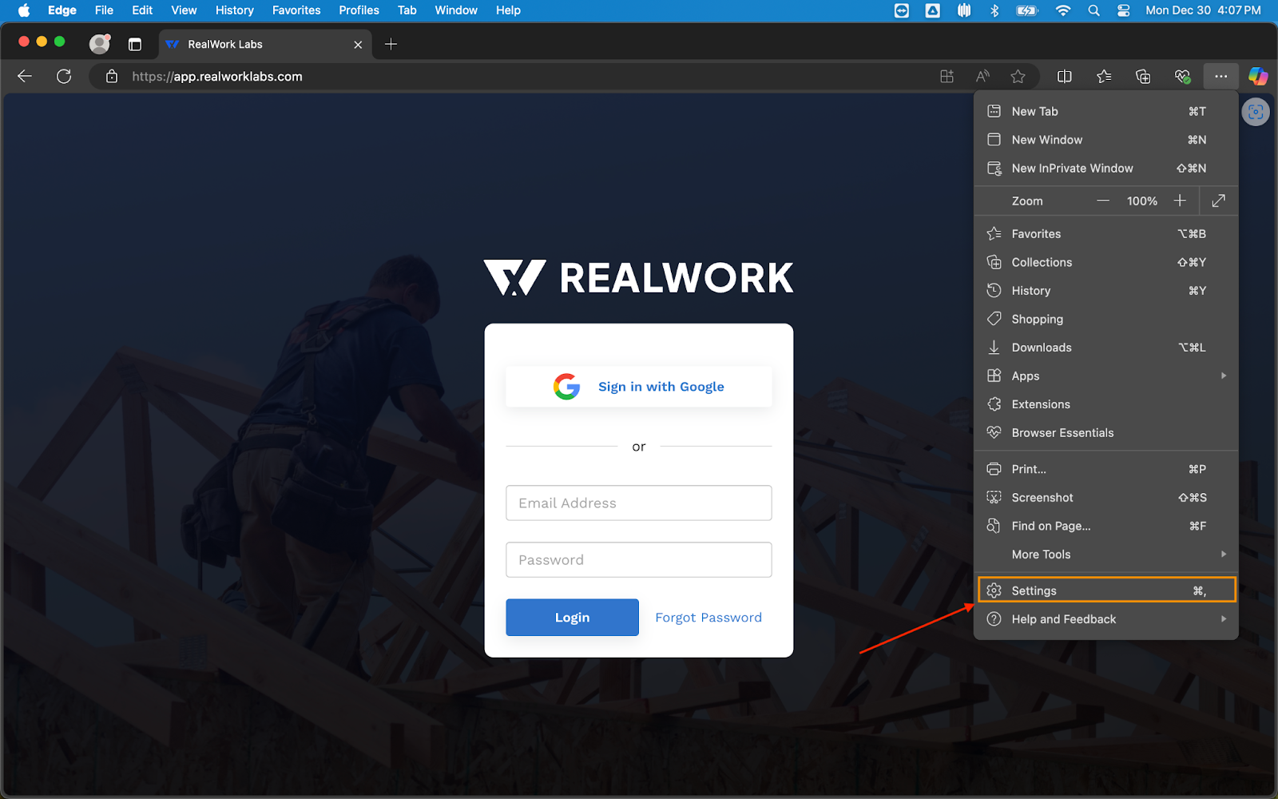This screenshot has height=799, width=1278.
Task: Expand the Apps submenu arrow
Action: (1223, 376)
